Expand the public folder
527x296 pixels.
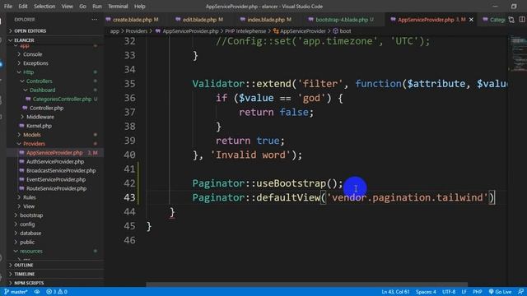click(27, 243)
